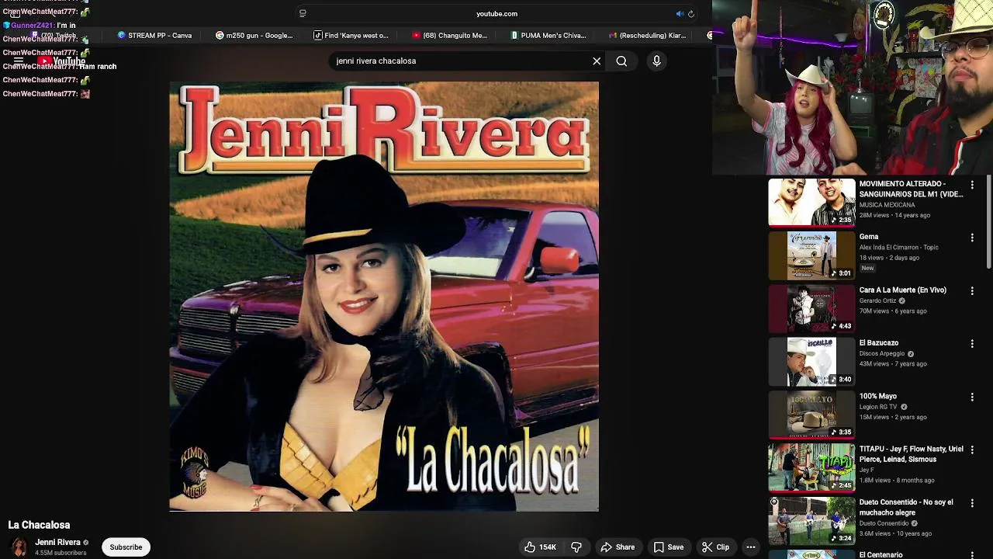Image resolution: width=993 pixels, height=559 pixels.
Task: Mute the tab using the speaker icon
Action: coord(680,13)
